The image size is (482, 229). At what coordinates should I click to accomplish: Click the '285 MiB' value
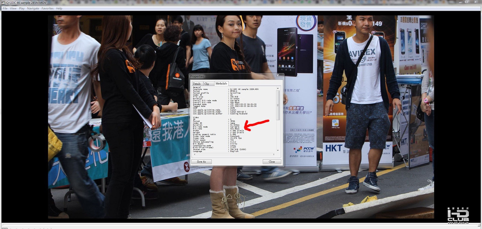click(234, 97)
